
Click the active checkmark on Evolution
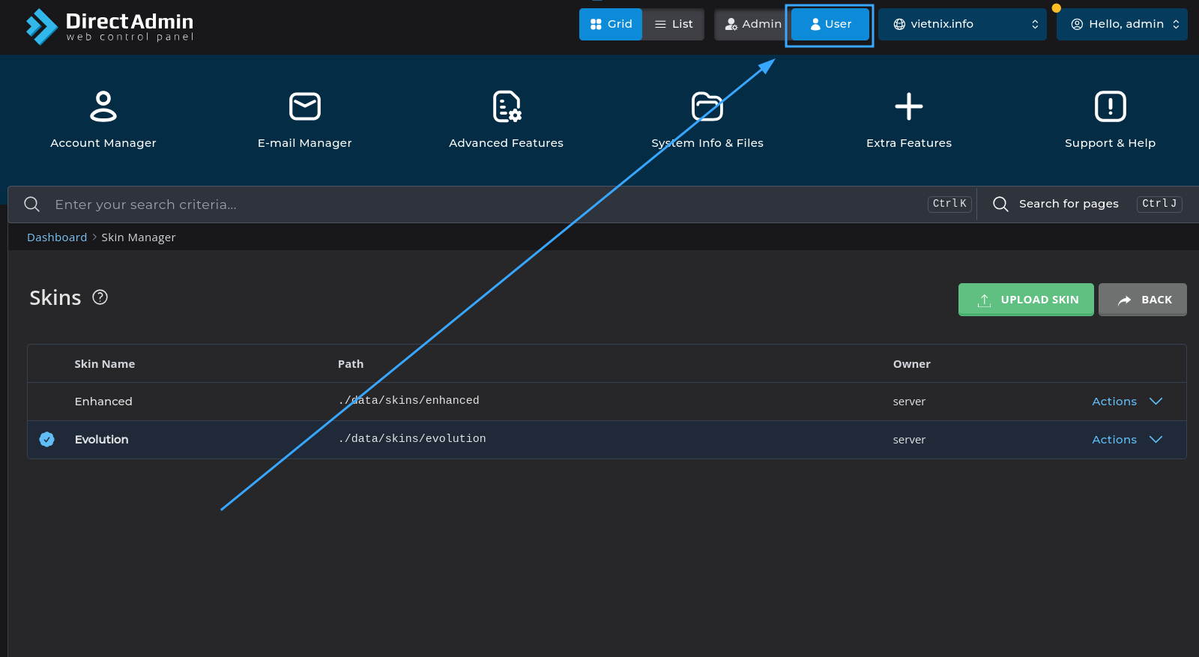[x=47, y=440]
